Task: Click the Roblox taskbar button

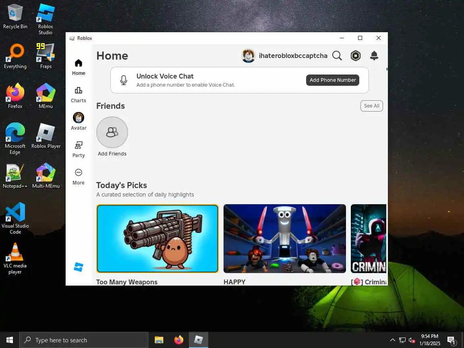Action: (x=198, y=340)
